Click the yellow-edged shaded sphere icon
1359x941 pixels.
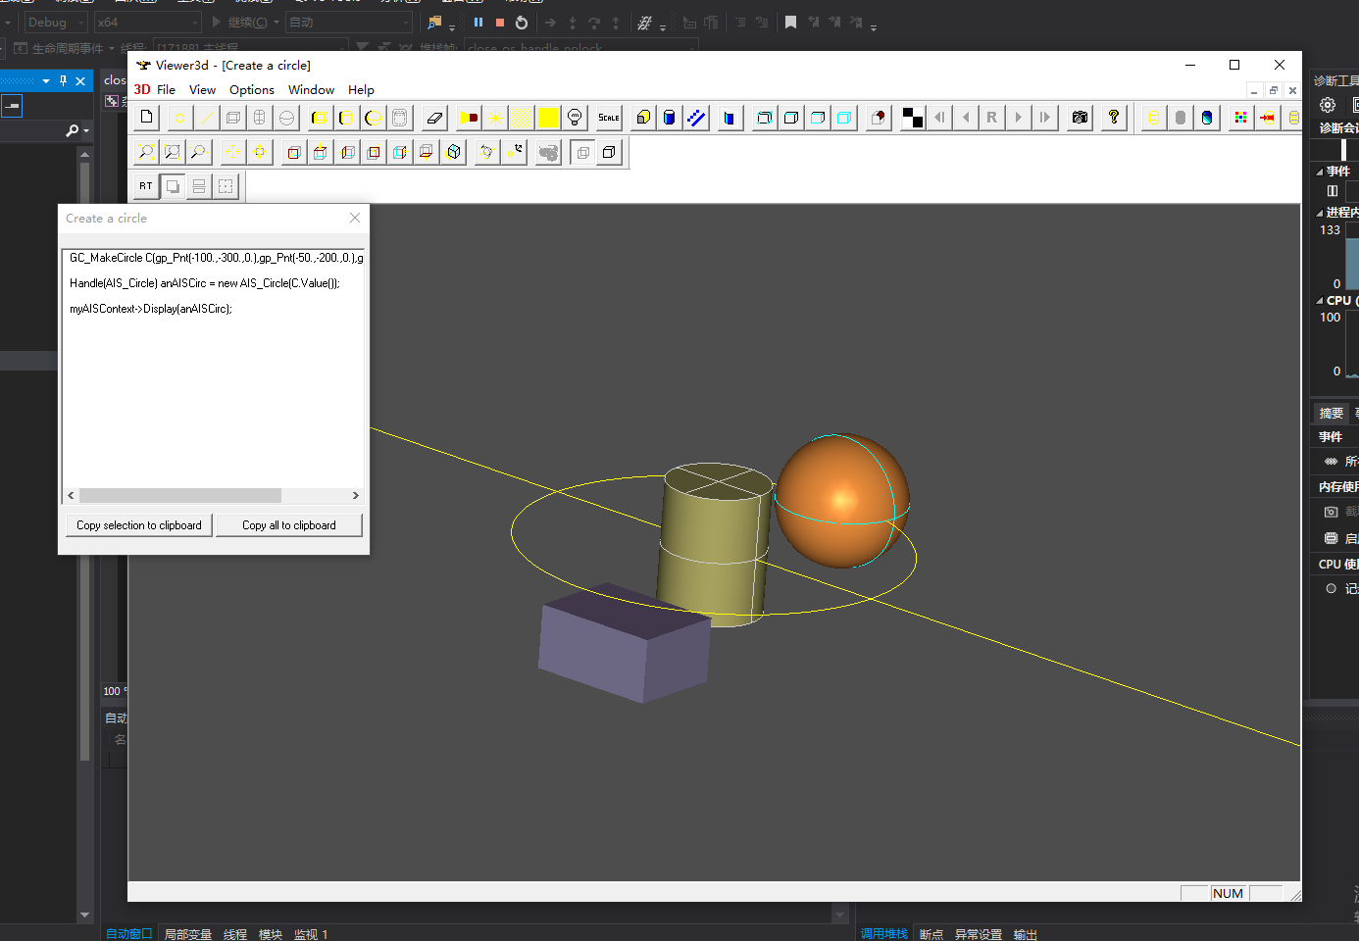373,118
